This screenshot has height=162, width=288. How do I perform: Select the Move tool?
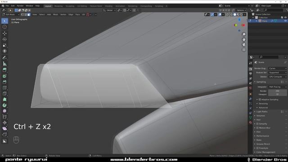4,33
